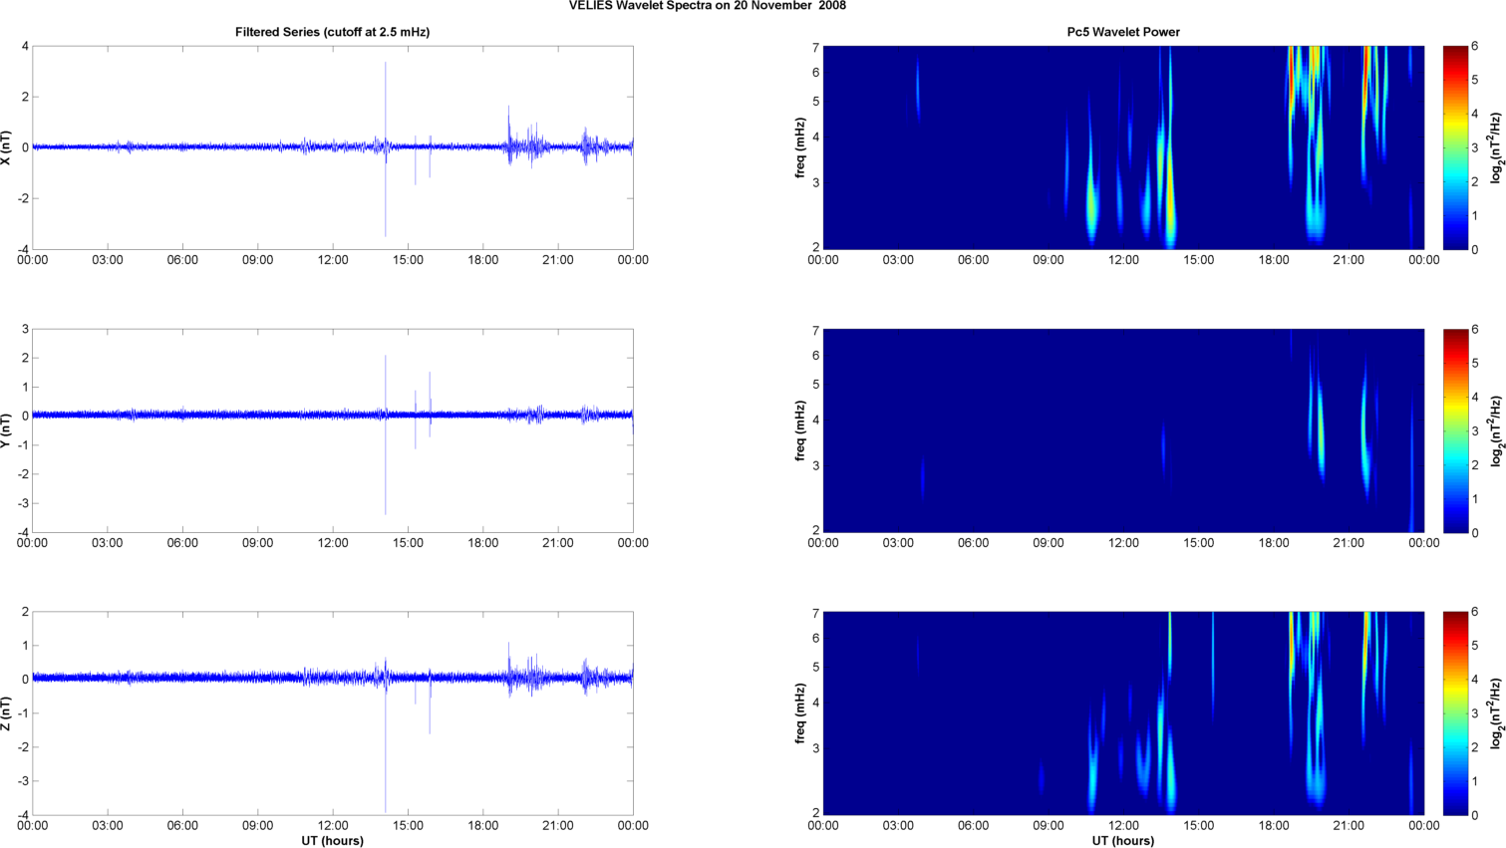Click the colorbar beside the middle wavelet plot

[x=1455, y=430]
